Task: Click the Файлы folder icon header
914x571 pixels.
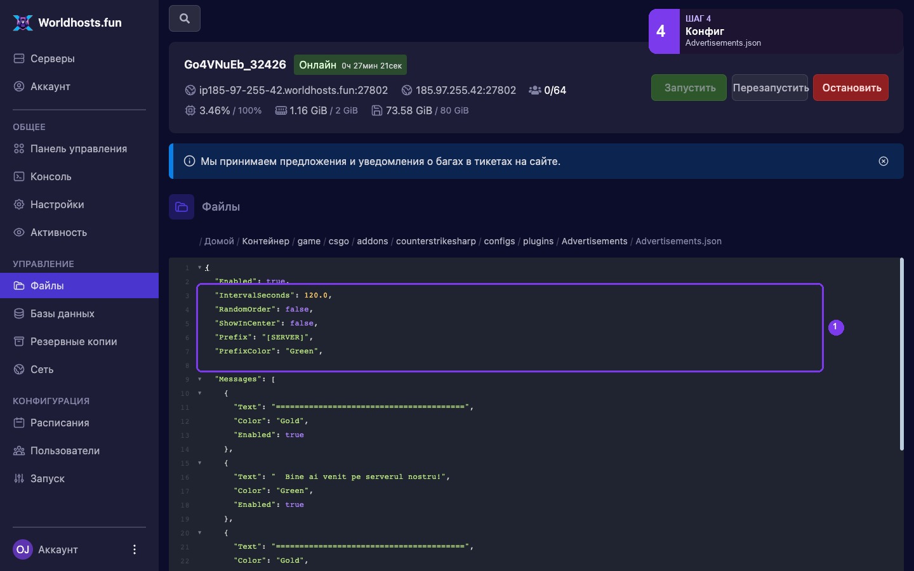Action: tap(182, 207)
